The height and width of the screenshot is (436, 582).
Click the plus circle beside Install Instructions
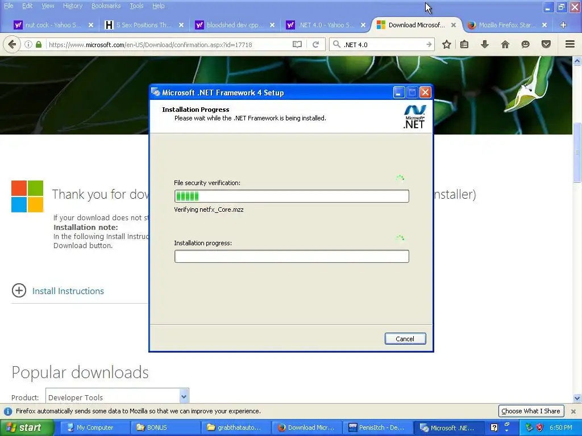[19, 290]
